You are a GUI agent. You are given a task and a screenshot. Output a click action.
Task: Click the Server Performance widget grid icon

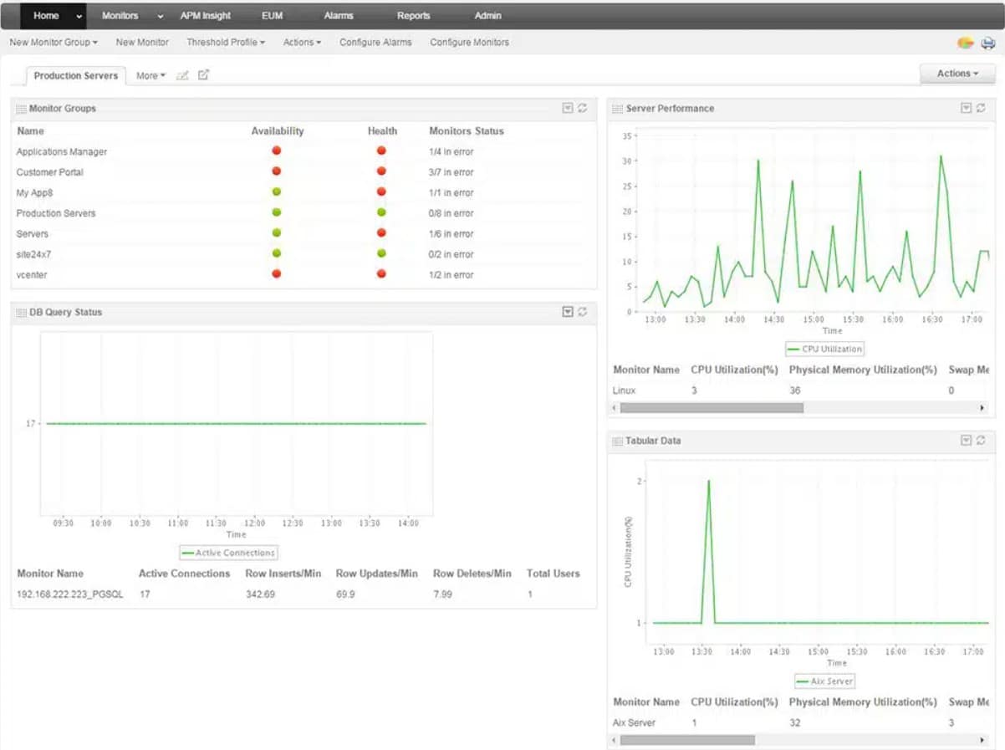pos(618,109)
